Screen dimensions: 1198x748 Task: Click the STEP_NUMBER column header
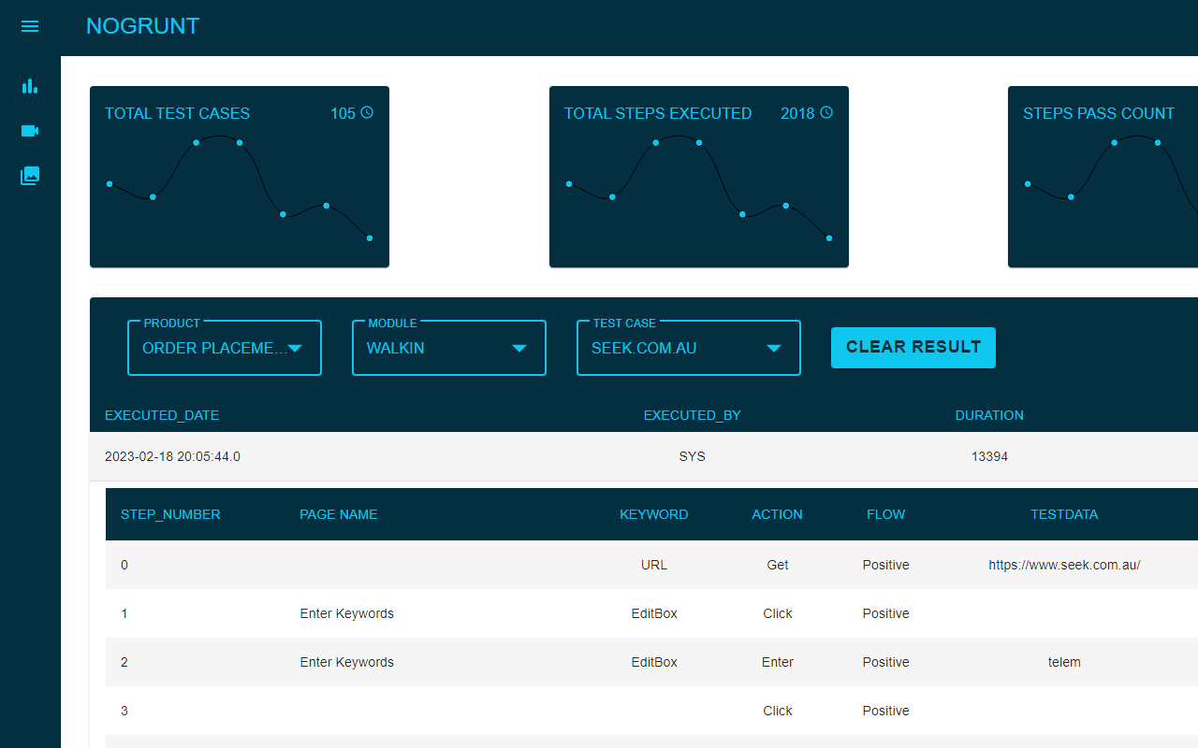(x=170, y=514)
